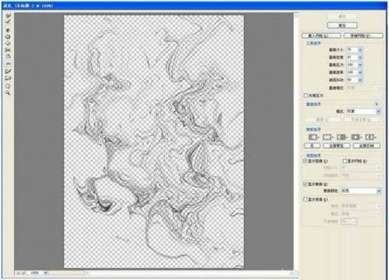Select the Forward Warp tool
Screen dimensions: 389x280
(9, 16)
